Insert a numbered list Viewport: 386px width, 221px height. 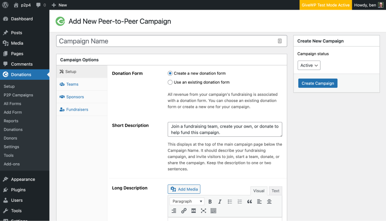[x=240, y=202]
